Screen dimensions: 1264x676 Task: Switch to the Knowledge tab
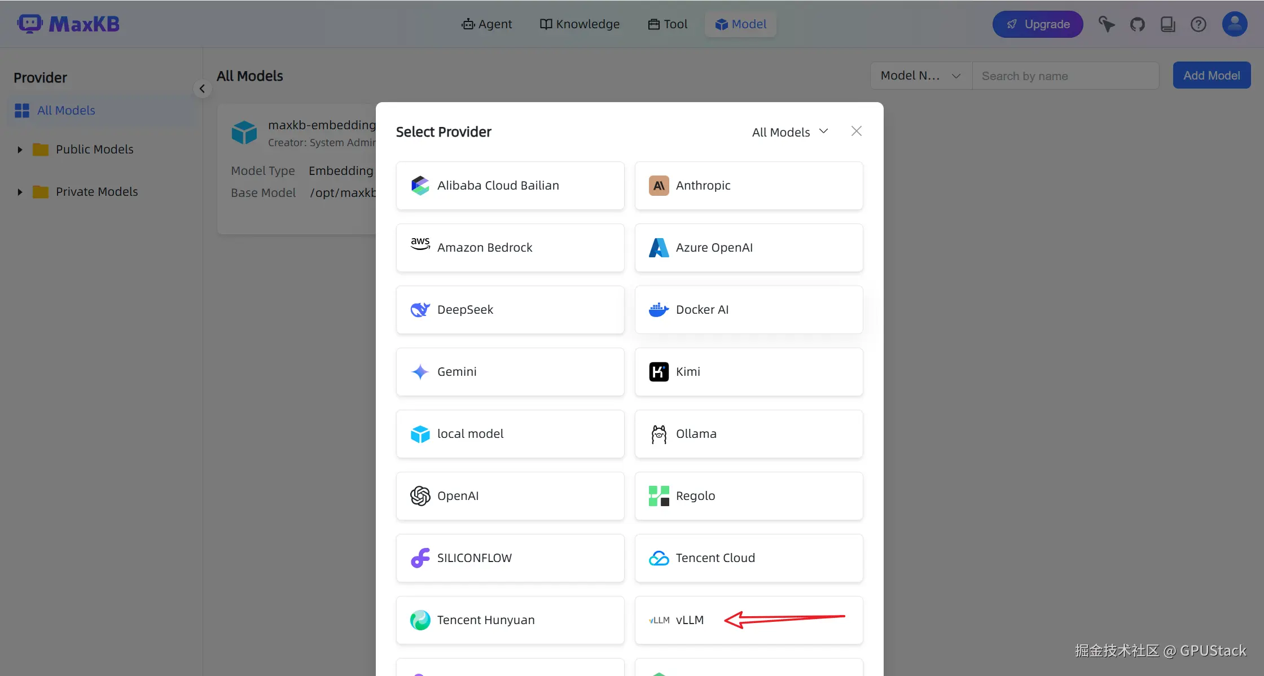pos(580,24)
